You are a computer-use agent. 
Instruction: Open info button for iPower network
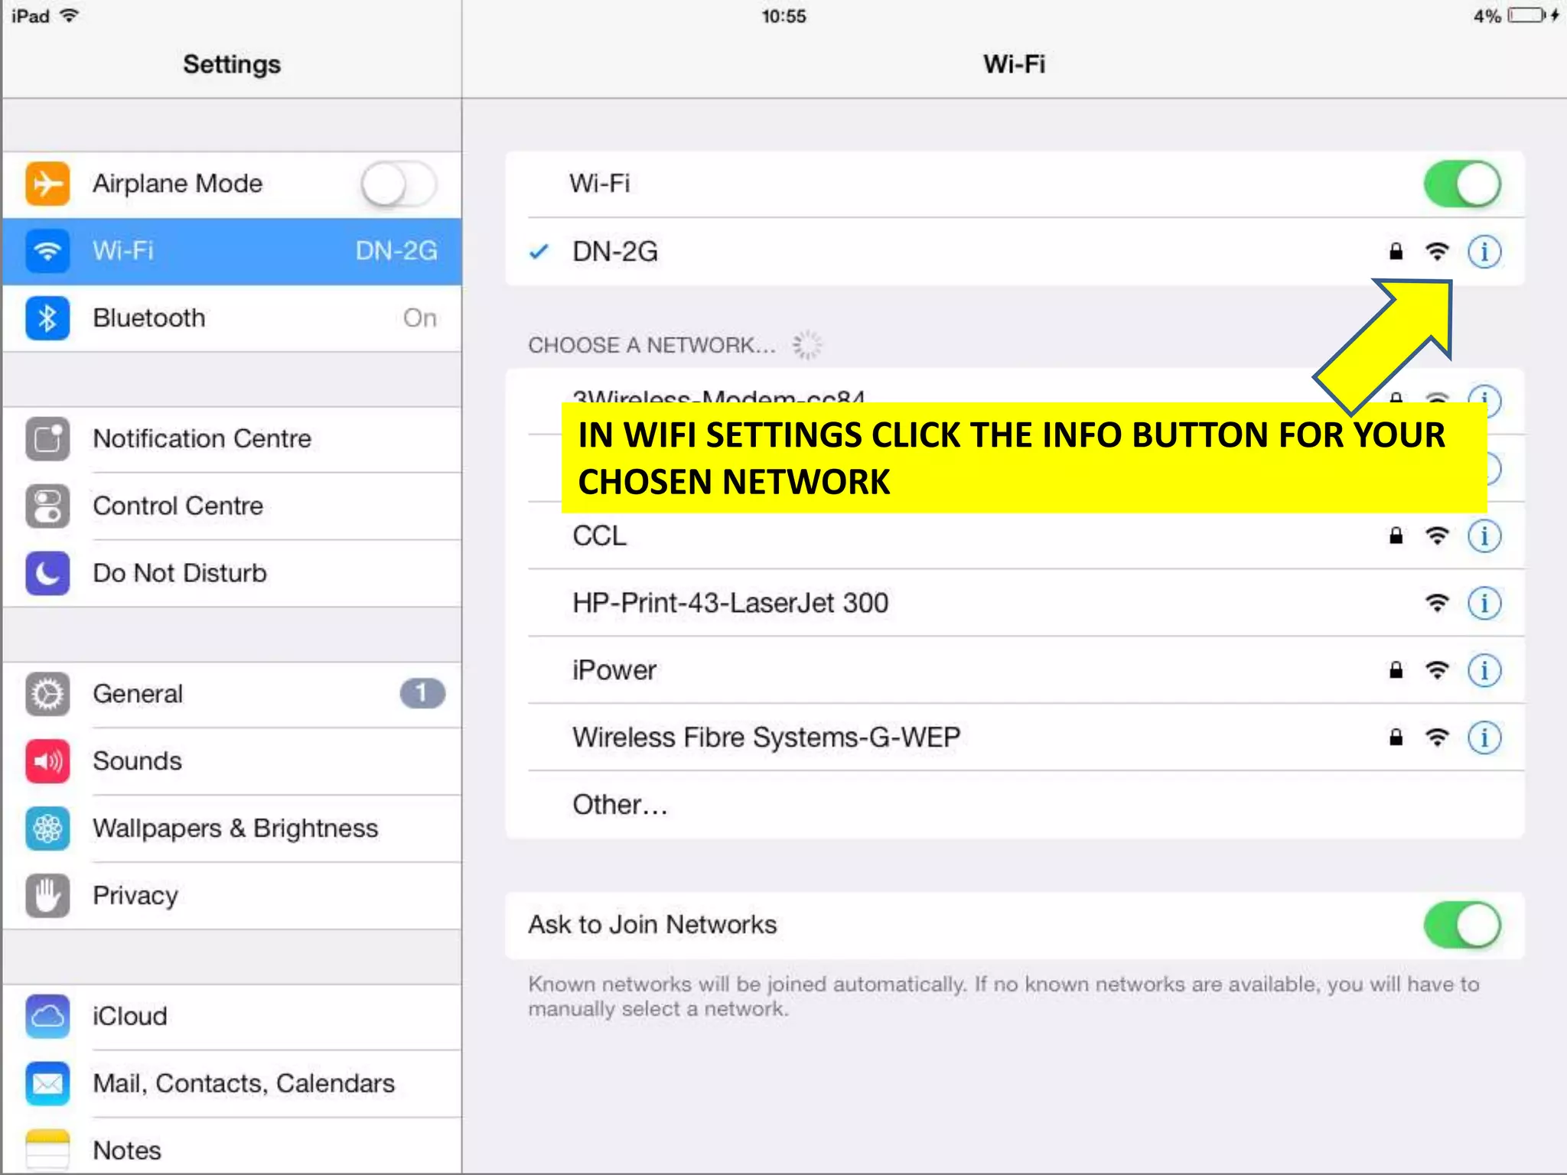pos(1484,671)
